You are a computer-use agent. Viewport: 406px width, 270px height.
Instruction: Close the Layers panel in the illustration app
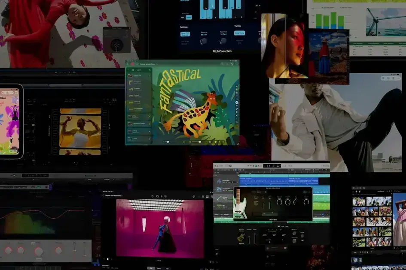pos(150,70)
